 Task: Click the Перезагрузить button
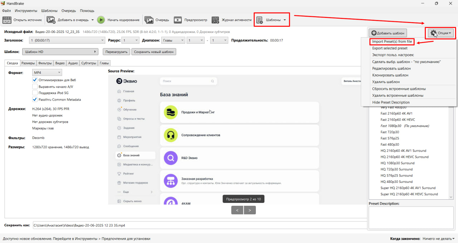[116, 52]
